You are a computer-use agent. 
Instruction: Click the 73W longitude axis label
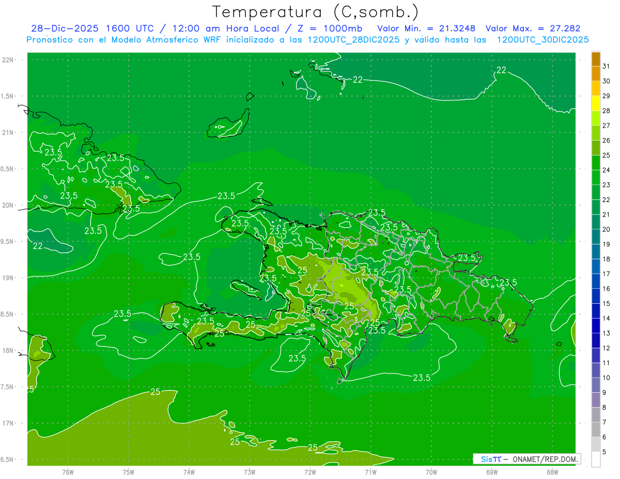[x=250, y=472]
